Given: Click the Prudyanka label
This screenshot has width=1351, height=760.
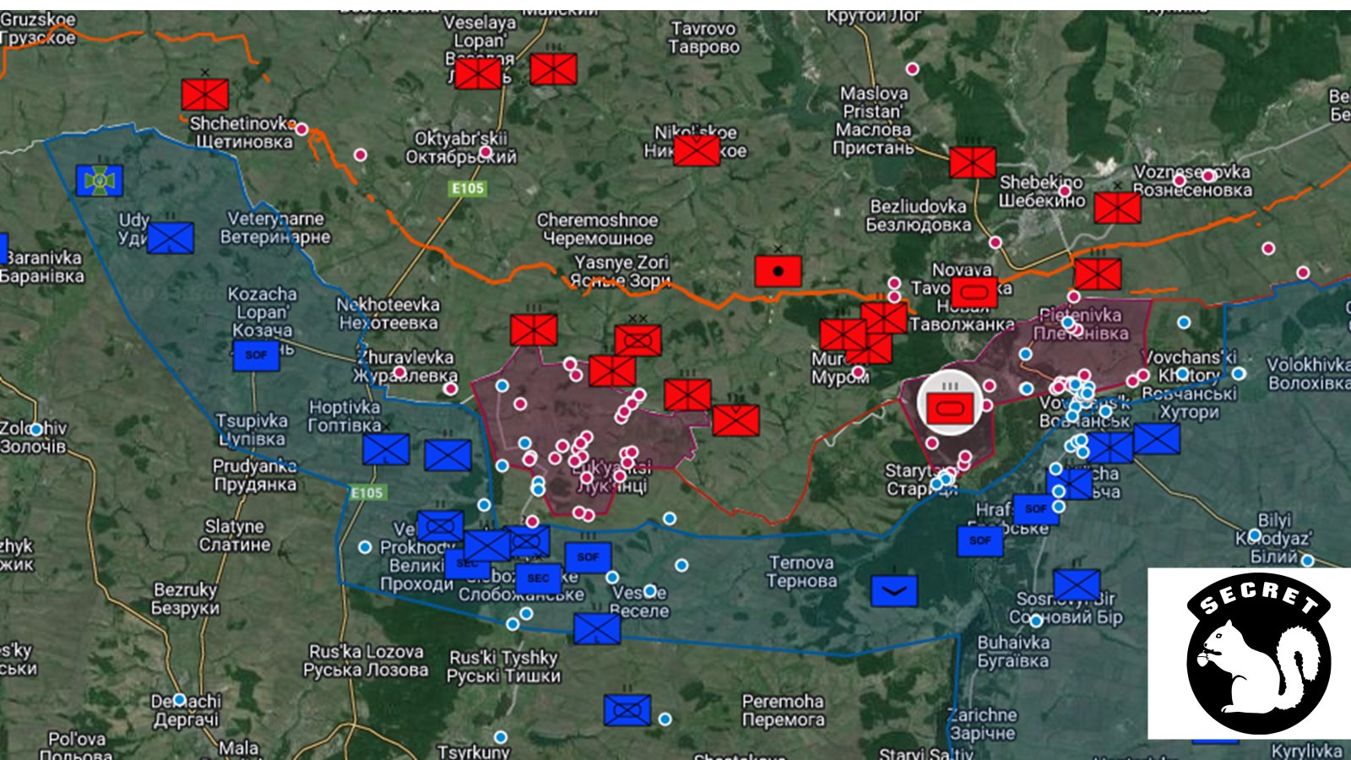Looking at the screenshot, I should pyautogui.click(x=255, y=475).
